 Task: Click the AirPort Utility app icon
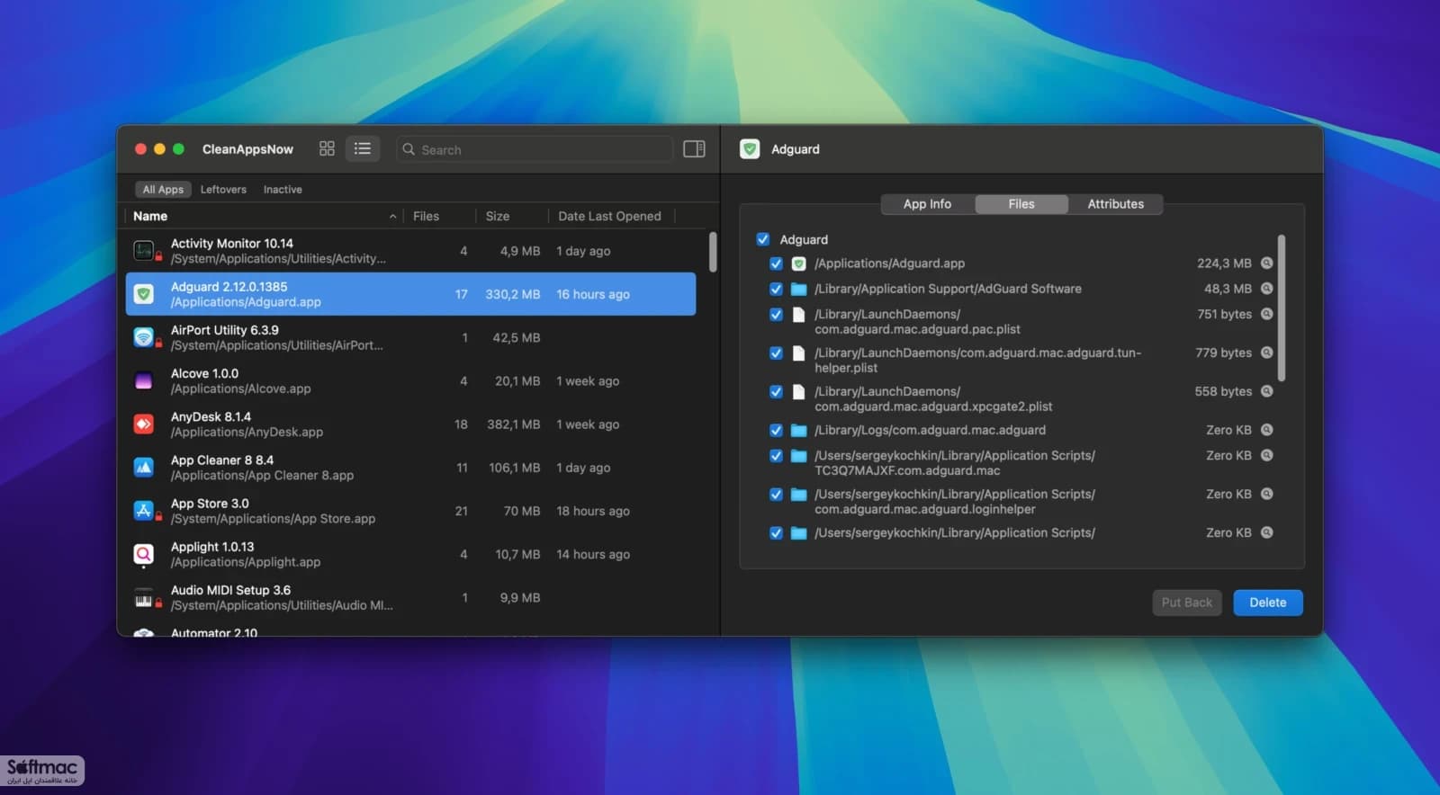coord(144,337)
